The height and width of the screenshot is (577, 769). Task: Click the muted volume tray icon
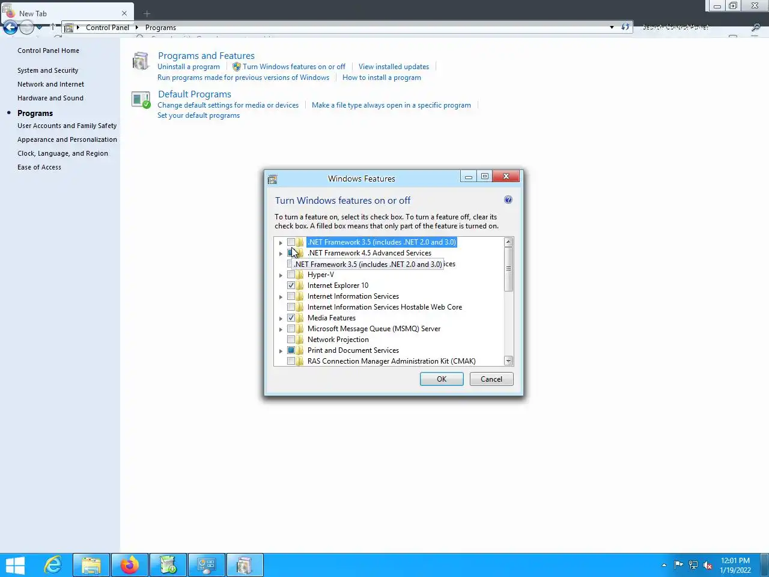[x=708, y=565]
